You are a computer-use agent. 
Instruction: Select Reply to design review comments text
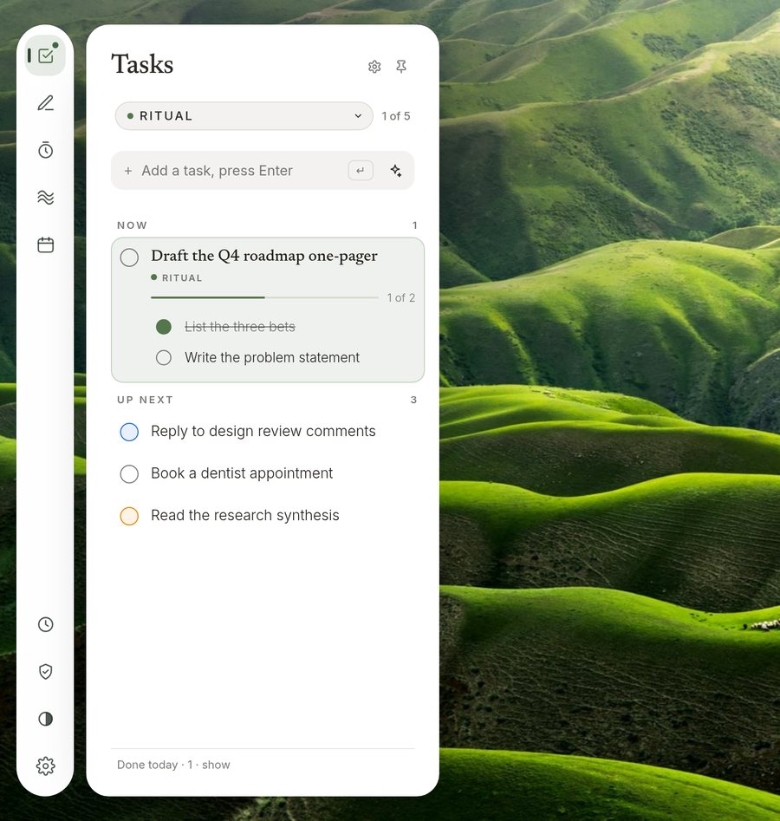(x=263, y=431)
